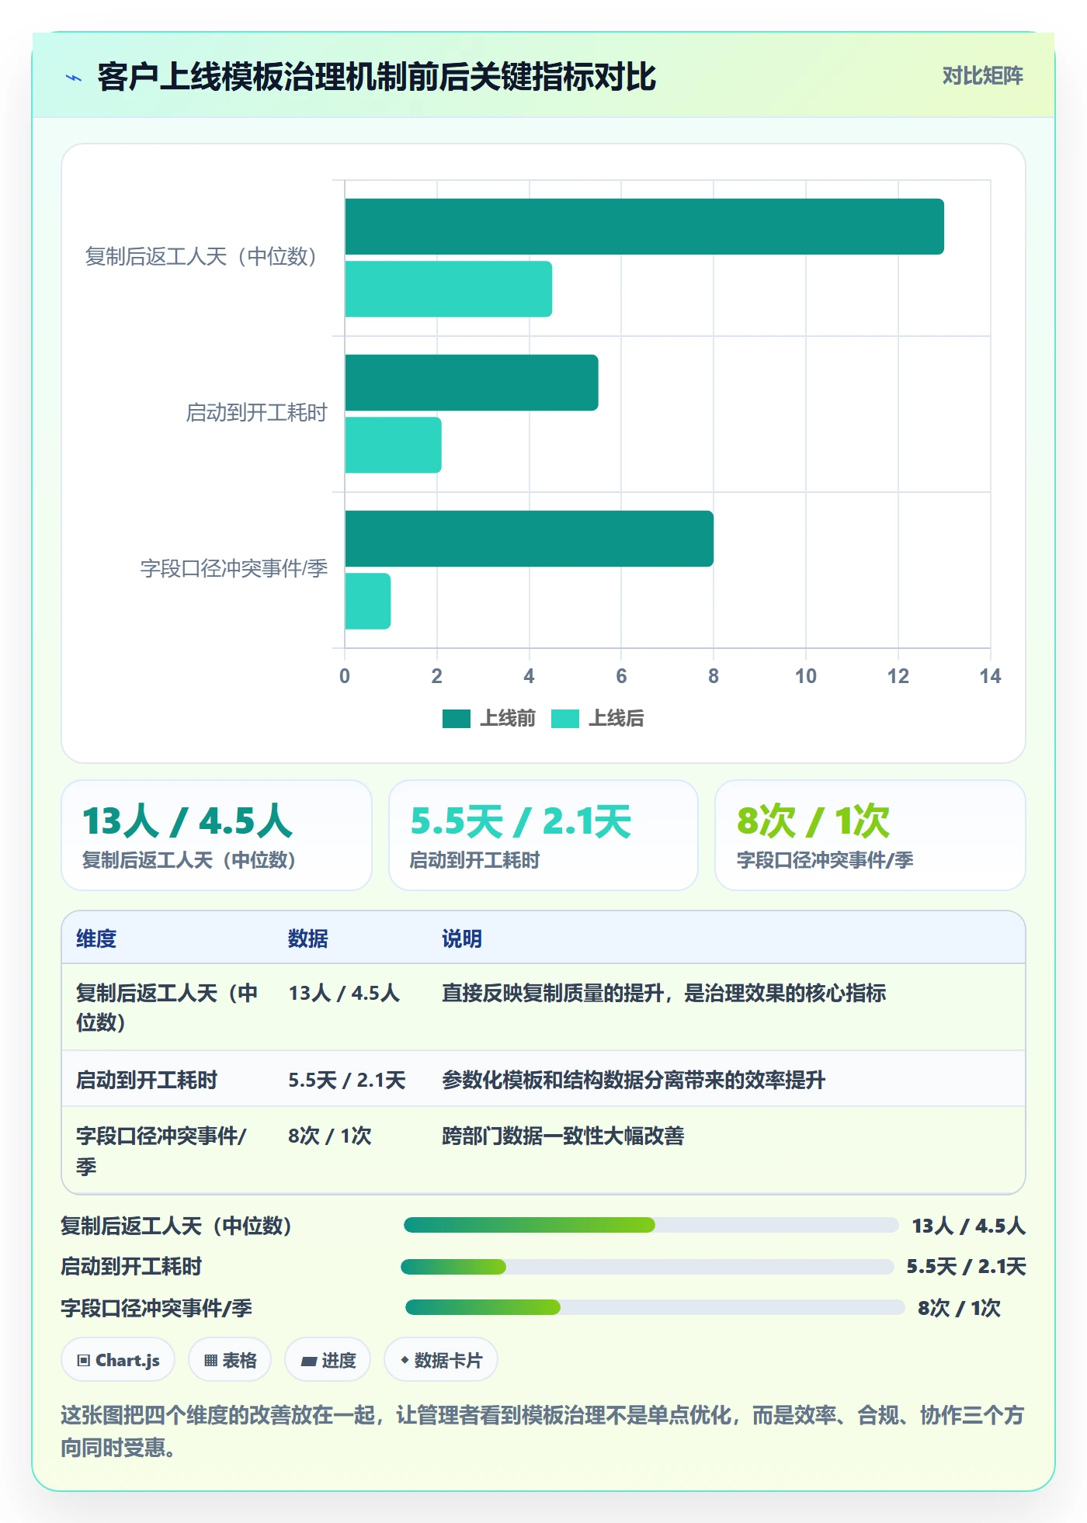
Task: Click the 上线后 bar for 字段口径冲突事件/季
Action: [368, 601]
